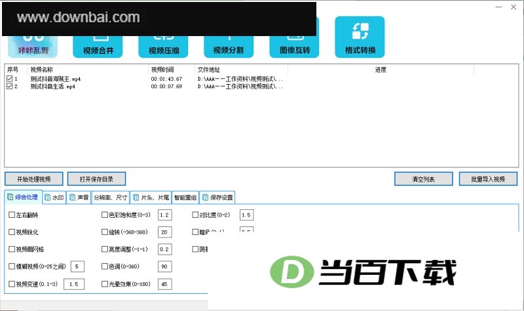Toggle the 色彩饱和度 saturation checkbox

[105, 215]
